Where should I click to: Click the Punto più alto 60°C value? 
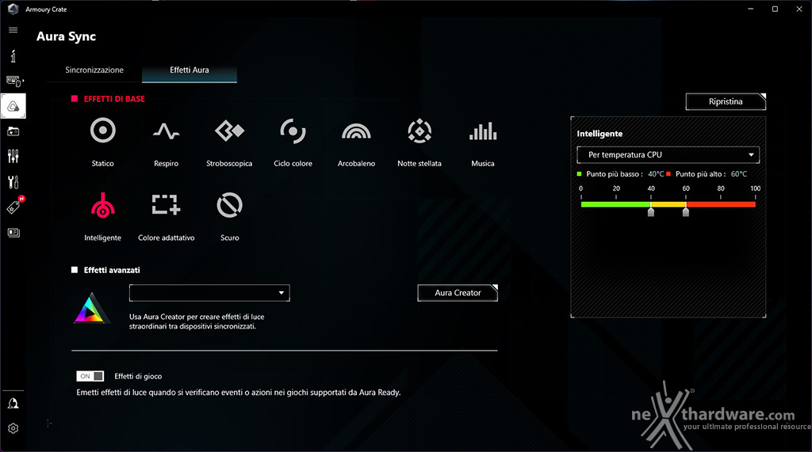(x=739, y=174)
